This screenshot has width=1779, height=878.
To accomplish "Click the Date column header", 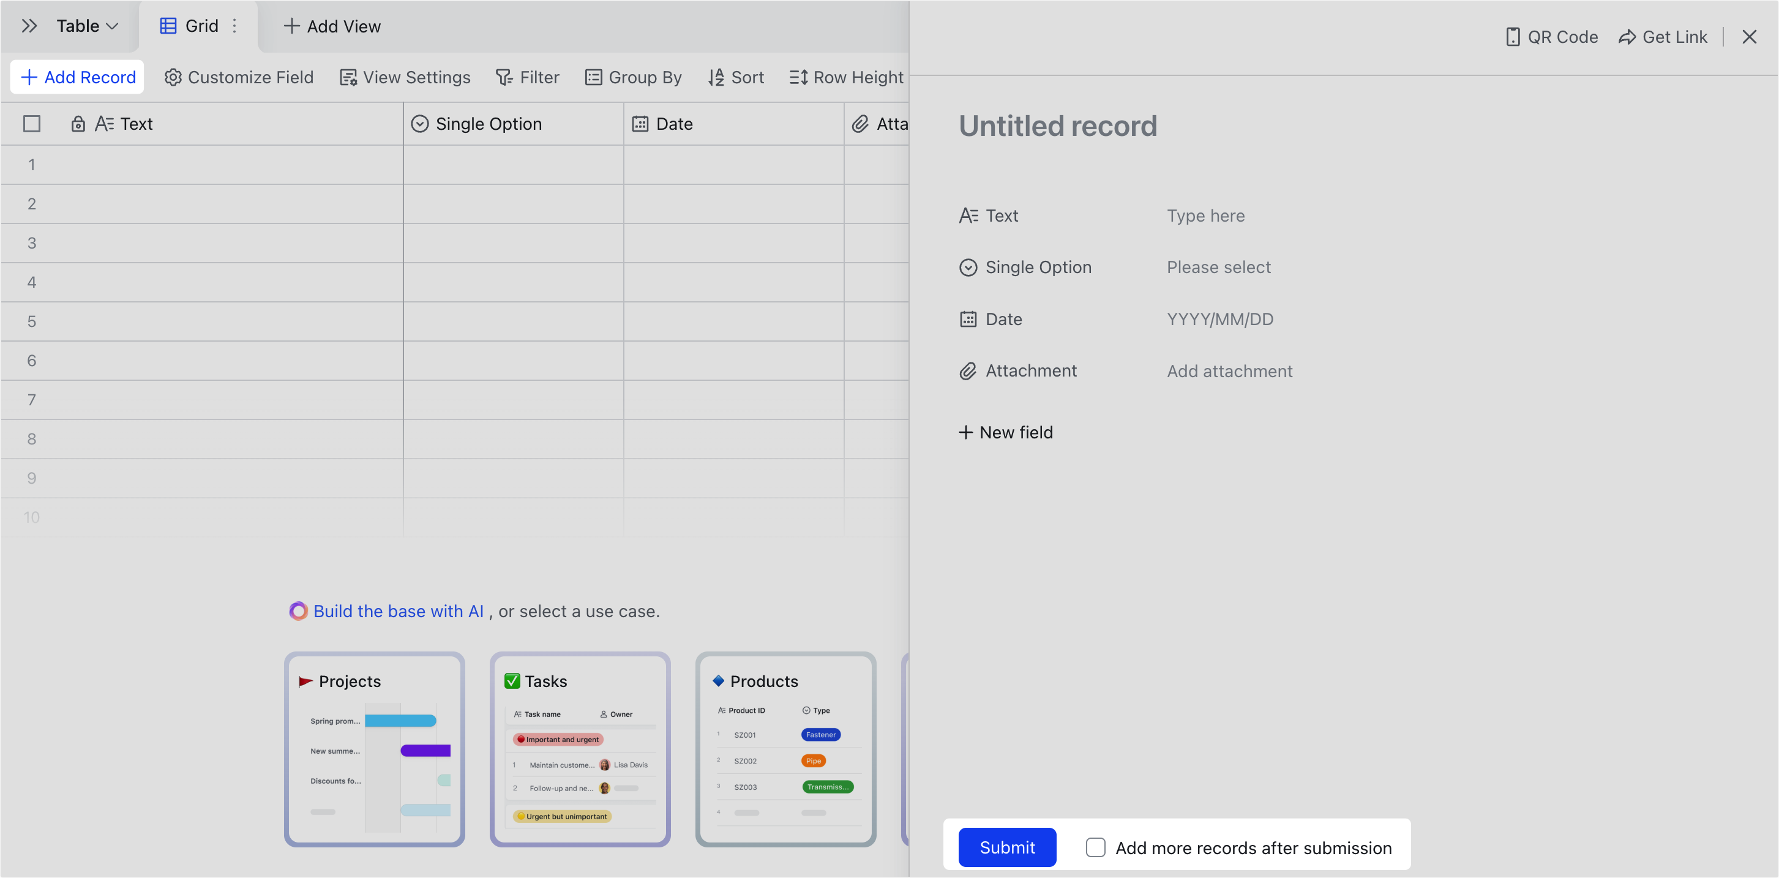I will 733,124.
